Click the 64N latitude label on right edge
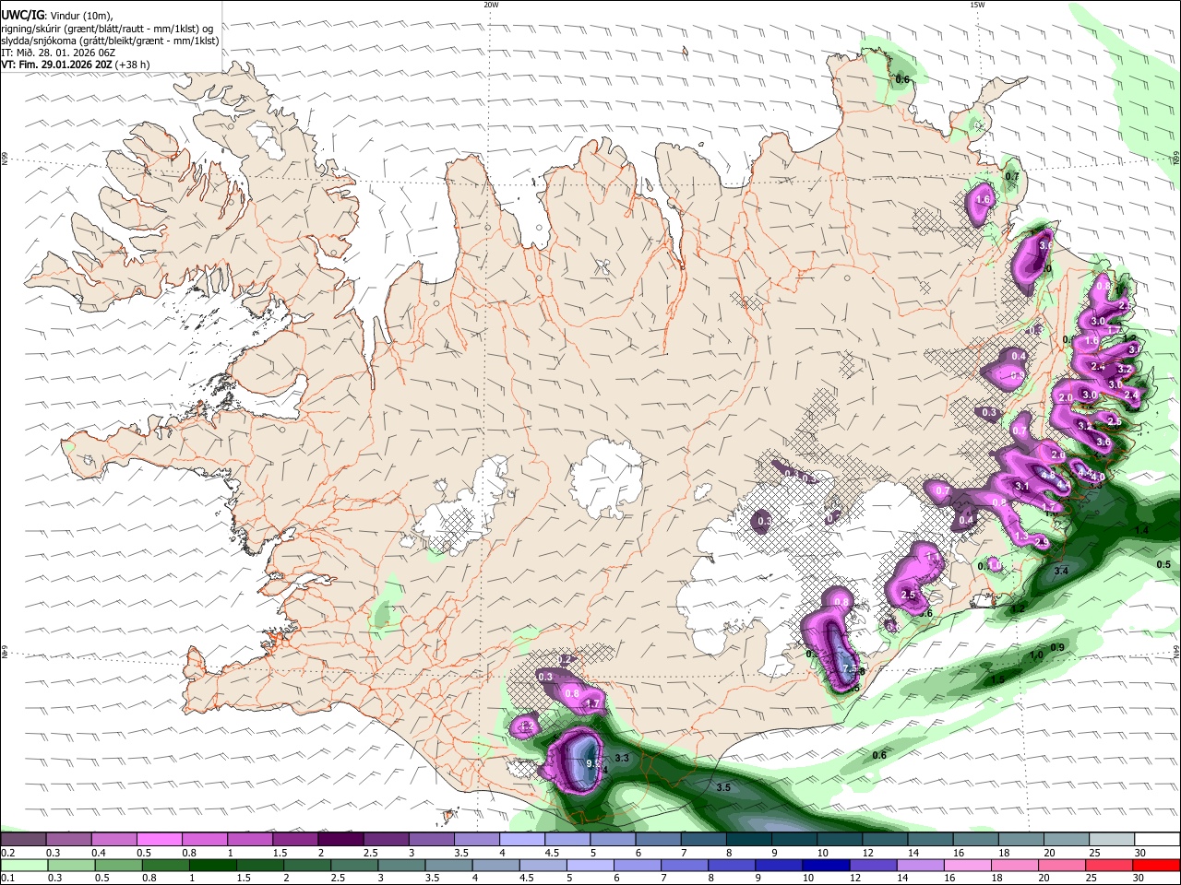Screen dimensions: 1181x885 1176,652
